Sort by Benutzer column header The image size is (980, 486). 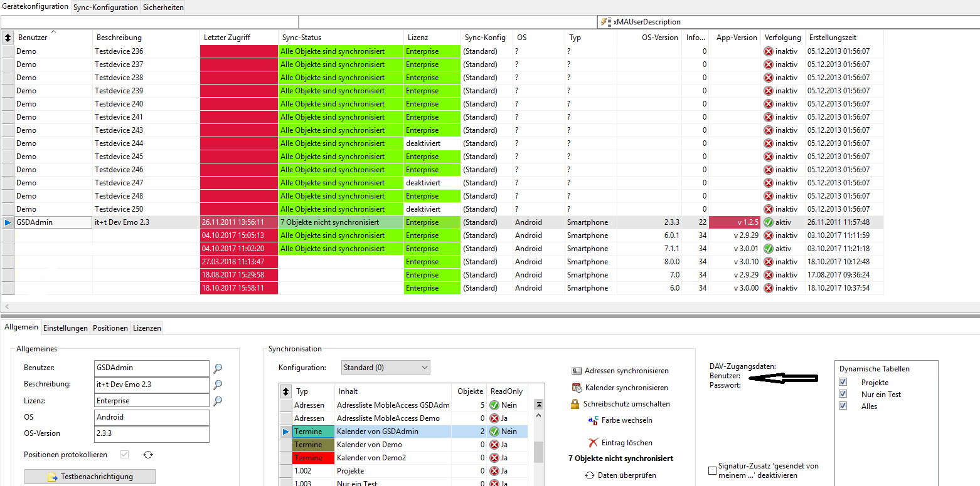pyautogui.click(x=53, y=38)
